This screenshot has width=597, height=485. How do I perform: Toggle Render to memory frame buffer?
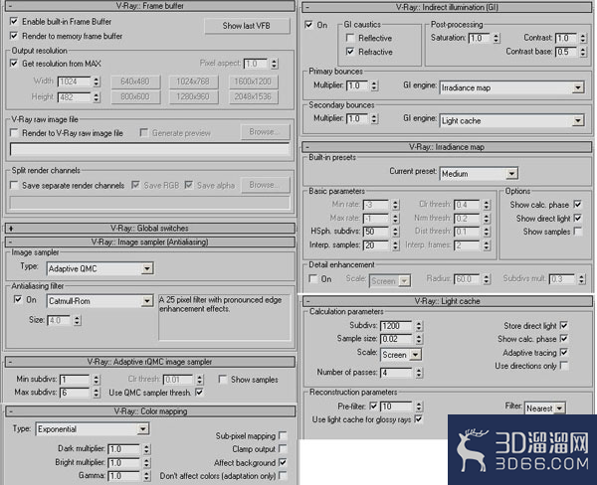pos(14,36)
